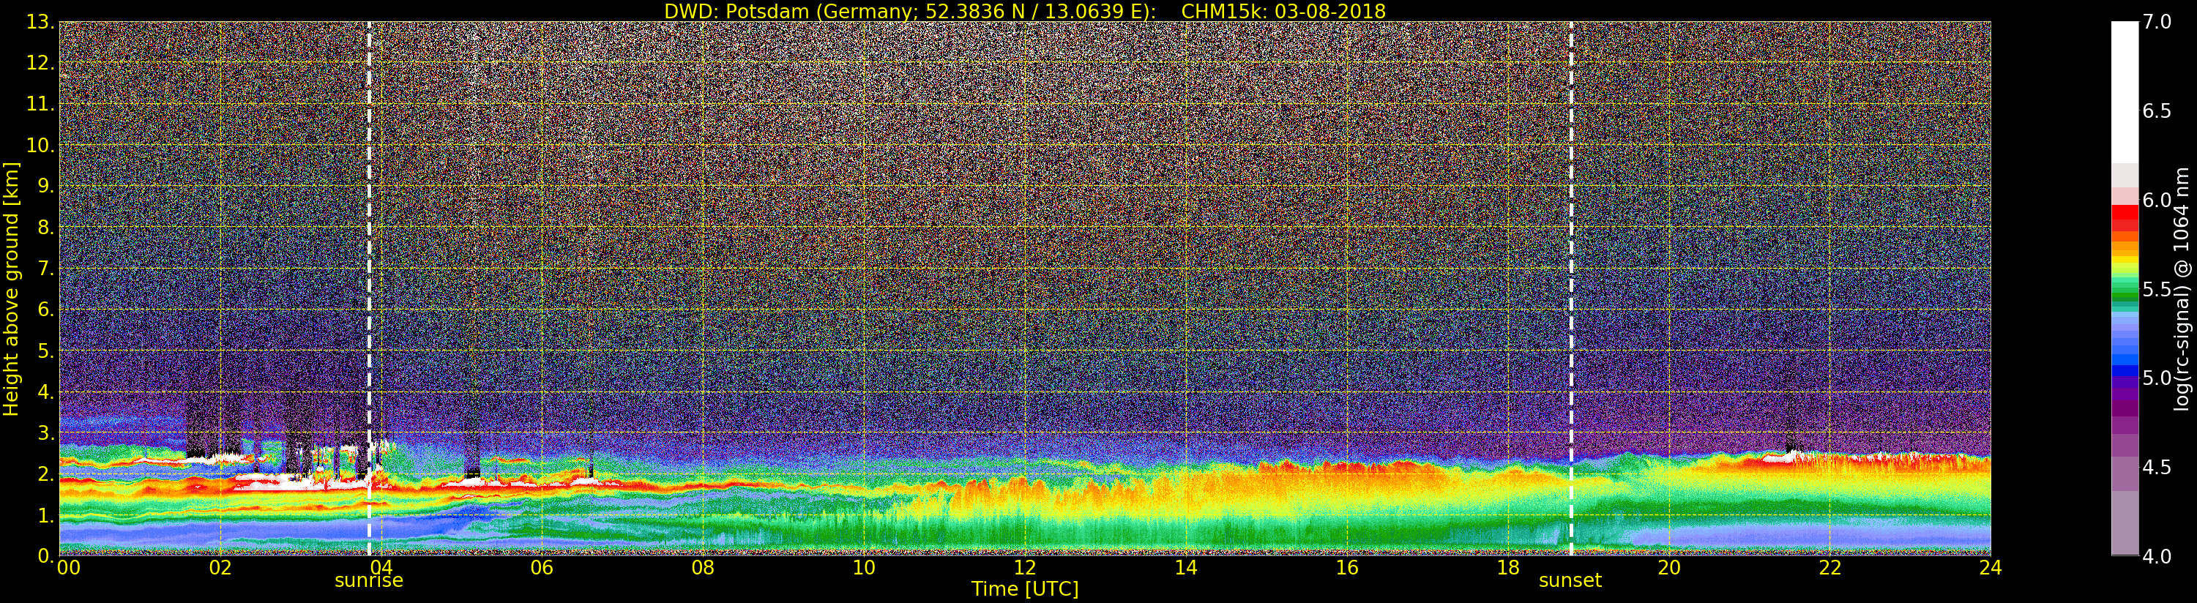2197x603 pixels.
Task: Click the height tick label '8.'
Action: (x=45, y=227)
